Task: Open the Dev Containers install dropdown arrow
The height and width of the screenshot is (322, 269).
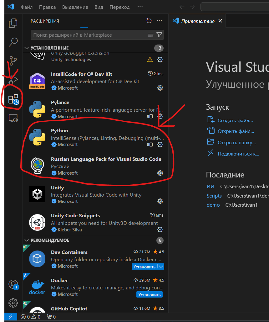Action: [161, 267]
